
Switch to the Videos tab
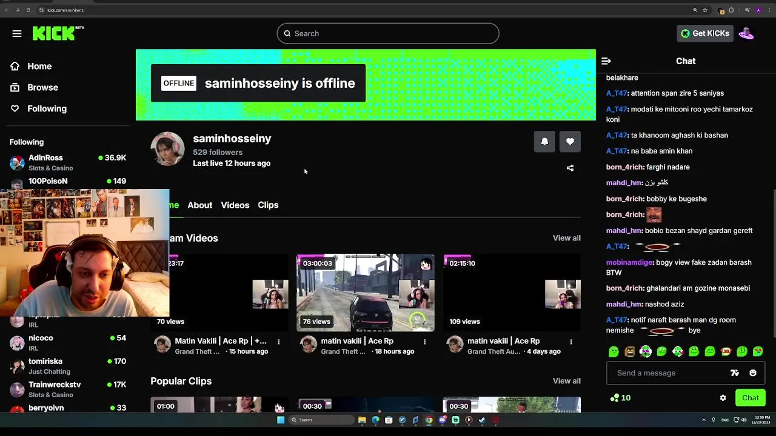pyautogui.click(x=235, y=205)
